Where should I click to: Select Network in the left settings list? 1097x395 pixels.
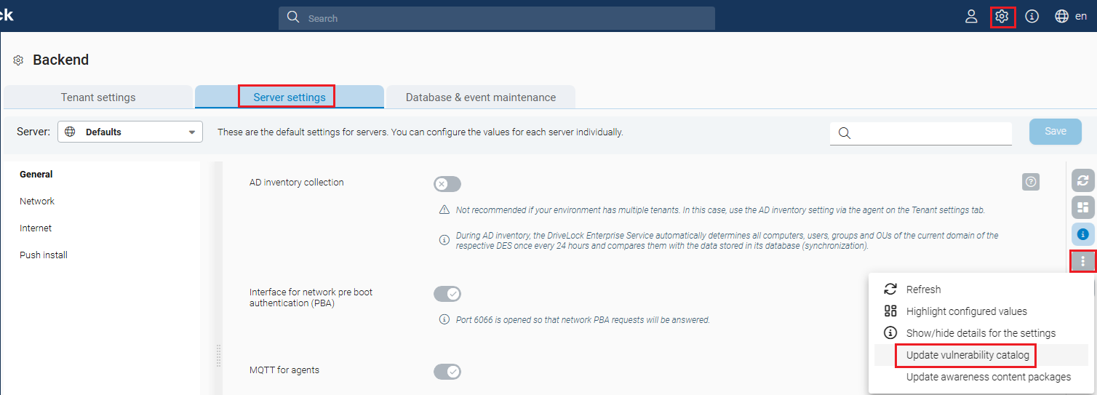coord(37,202)
